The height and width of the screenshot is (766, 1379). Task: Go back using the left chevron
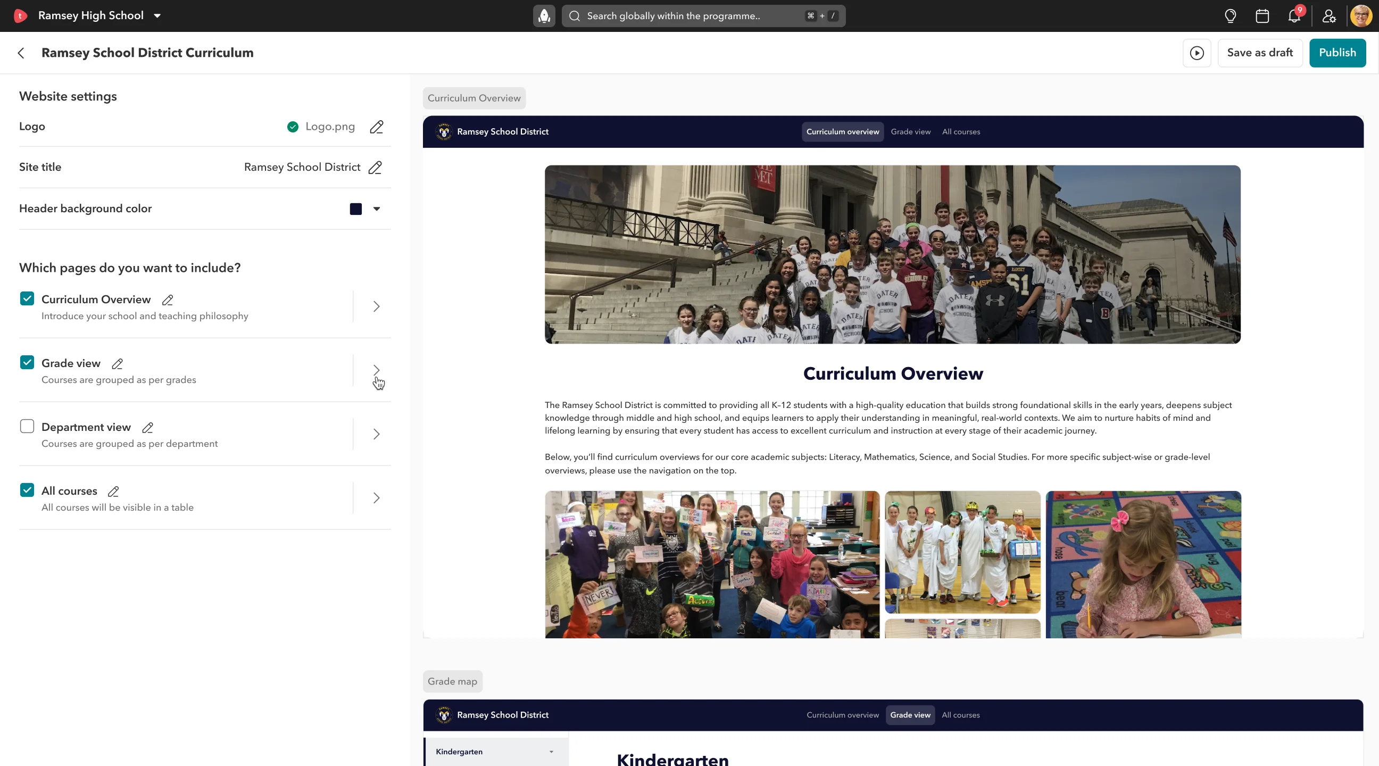(21, 53)
